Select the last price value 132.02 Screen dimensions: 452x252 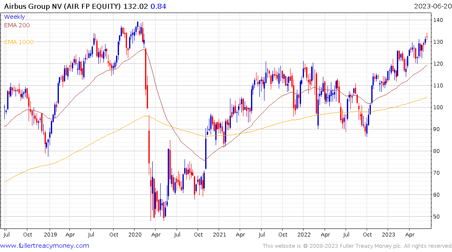135,6
